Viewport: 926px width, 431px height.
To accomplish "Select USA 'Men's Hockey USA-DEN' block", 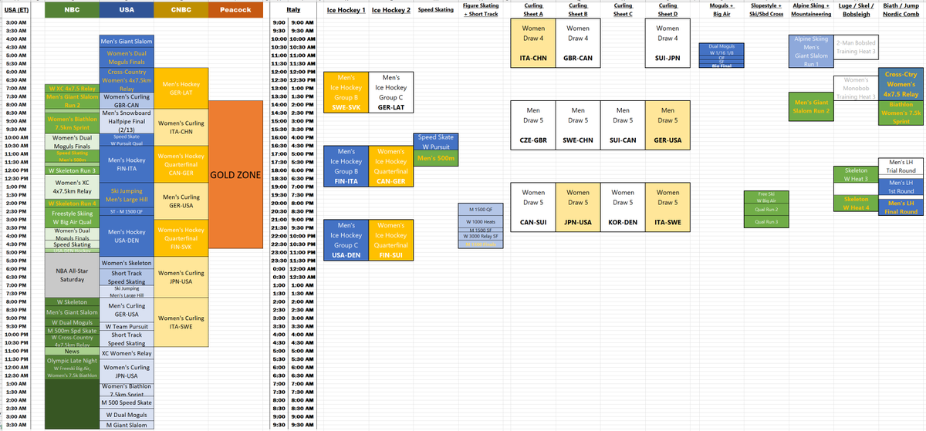I will [127, 235].
